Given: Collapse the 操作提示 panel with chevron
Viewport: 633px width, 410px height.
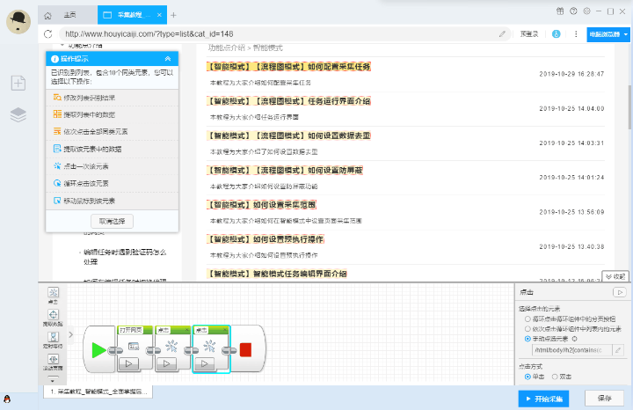Looking at the screenshot, I should click(168, 59).
